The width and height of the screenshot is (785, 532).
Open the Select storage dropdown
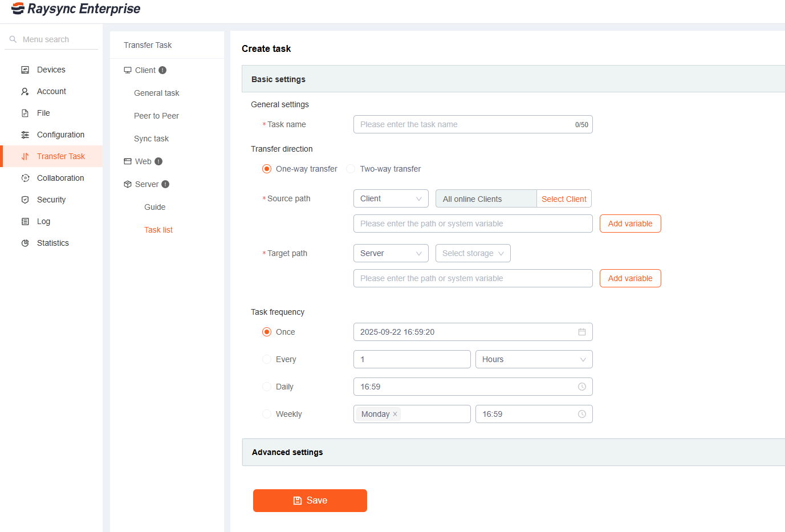(x=473, y=253)
